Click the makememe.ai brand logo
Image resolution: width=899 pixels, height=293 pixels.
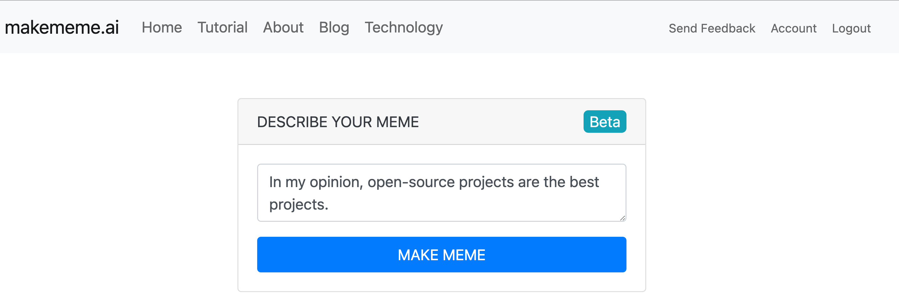point(62,27)
